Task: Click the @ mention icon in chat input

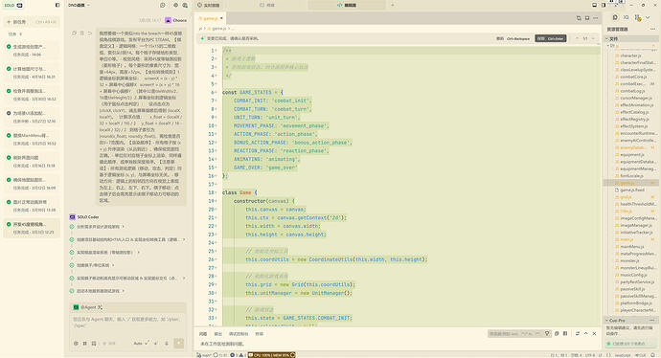Action: (76, 344)
